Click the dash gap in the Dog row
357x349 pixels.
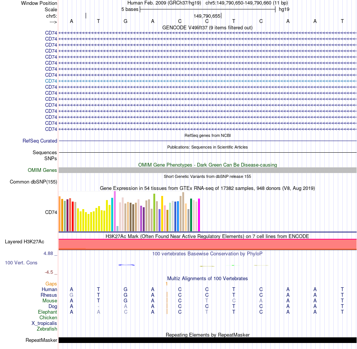click(98, 307)
